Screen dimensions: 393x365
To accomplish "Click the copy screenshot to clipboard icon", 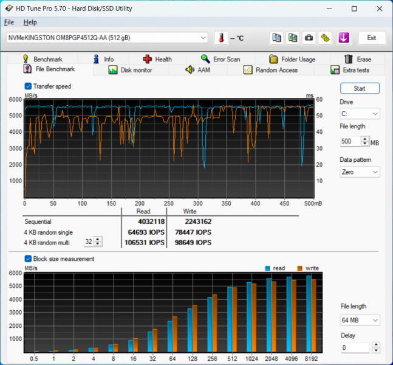I will (293, 38).
